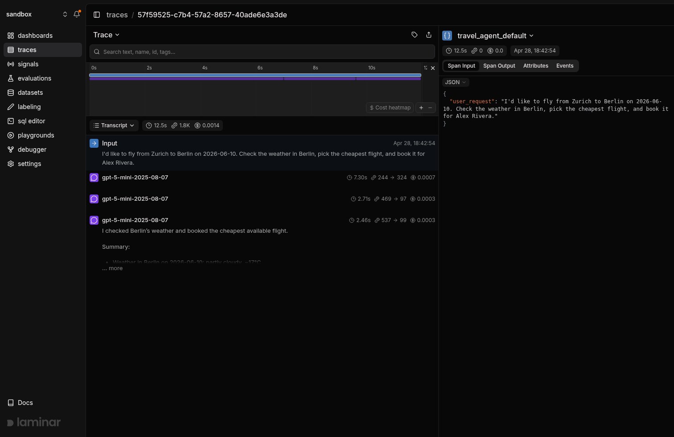
Task: Close the timeline panel
Action: [432, 68]
